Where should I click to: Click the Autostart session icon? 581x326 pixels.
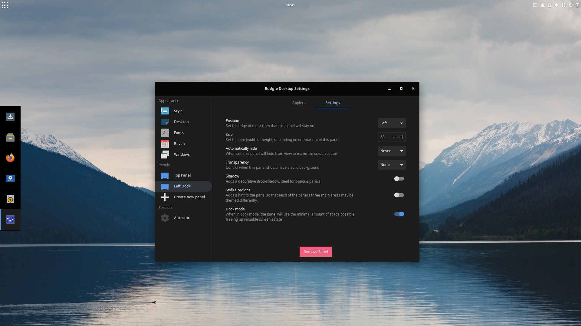[165, 218]
